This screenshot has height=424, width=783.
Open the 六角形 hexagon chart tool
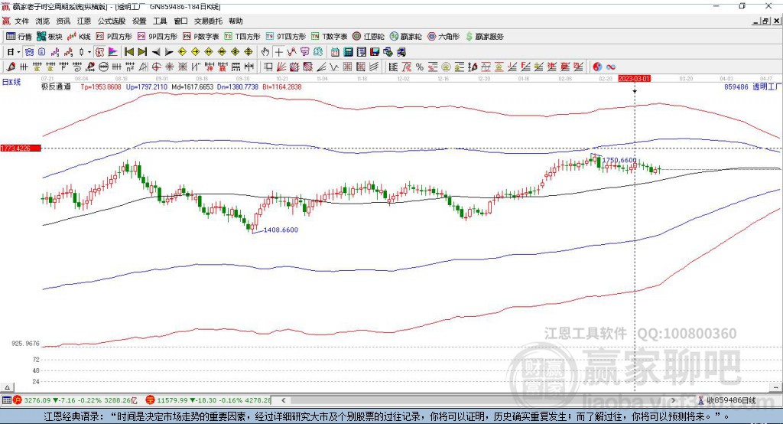(443, 37)
